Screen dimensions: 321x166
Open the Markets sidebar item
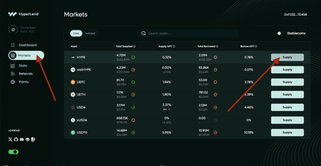point(26,55)
